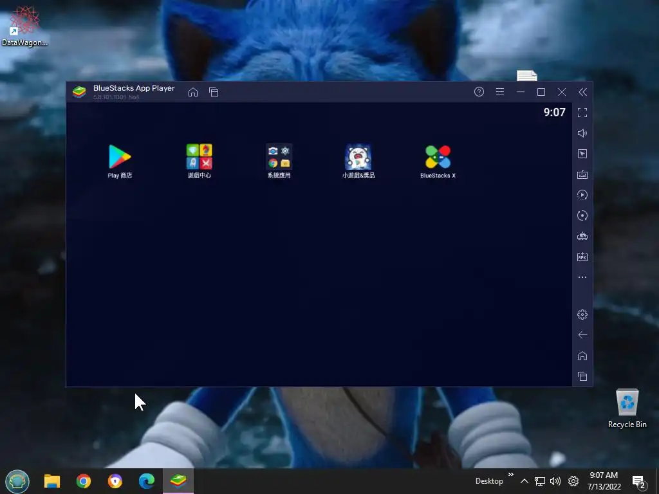Screen dimensions: 659x494
Task: Open the notification center icon
Action: tap(639, 482)
